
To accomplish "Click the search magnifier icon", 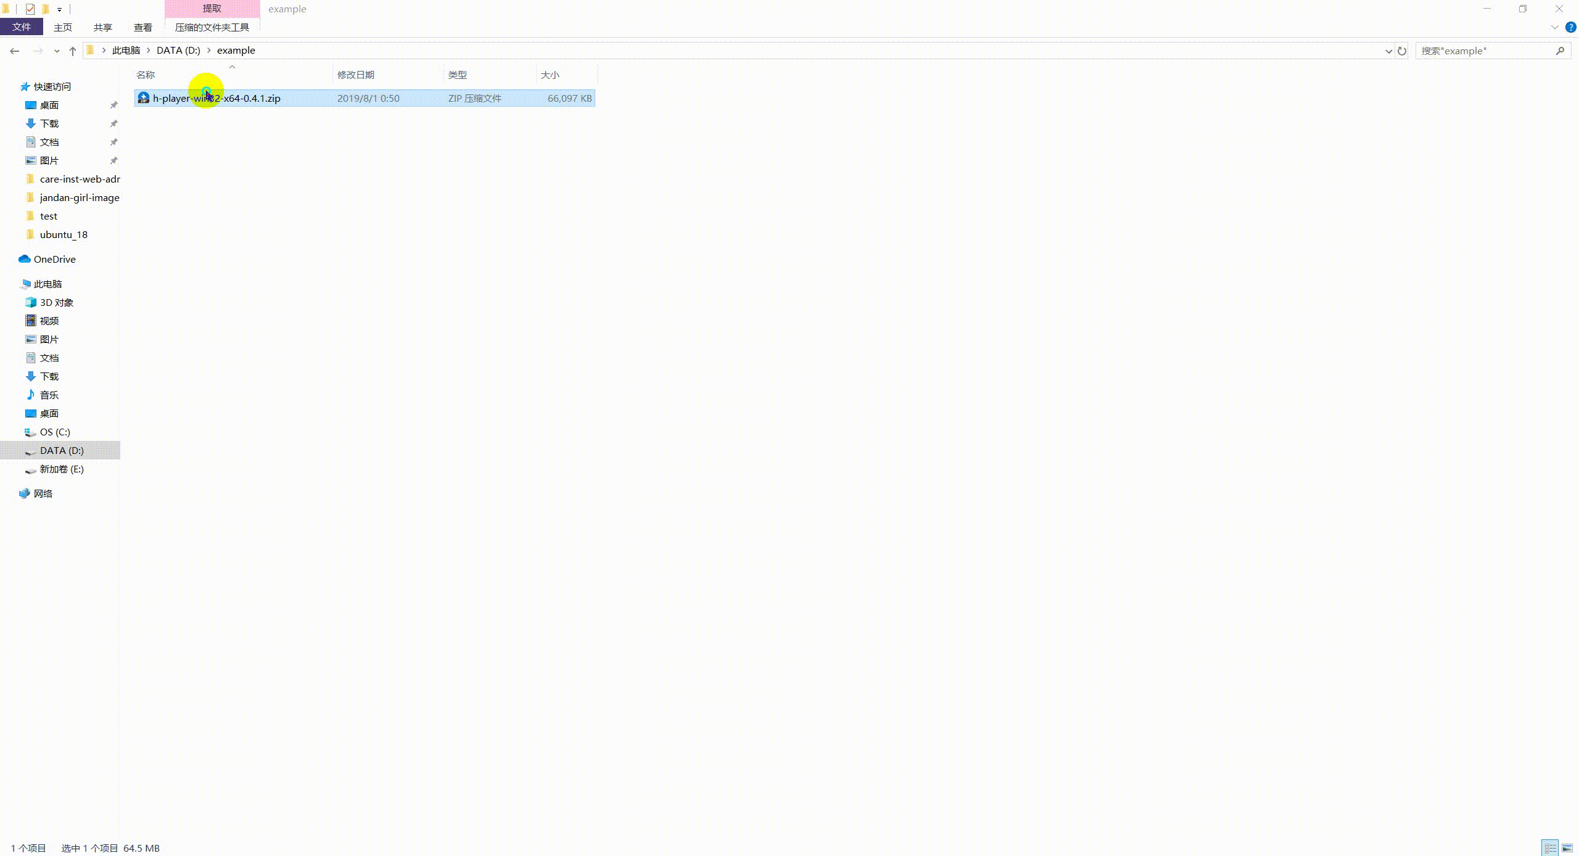I will 1560,51.
